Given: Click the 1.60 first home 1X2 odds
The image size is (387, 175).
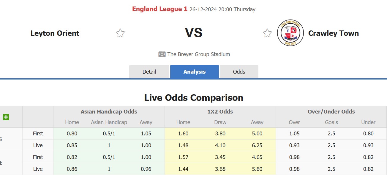Looking at the screenshot, I should [183, 134].
